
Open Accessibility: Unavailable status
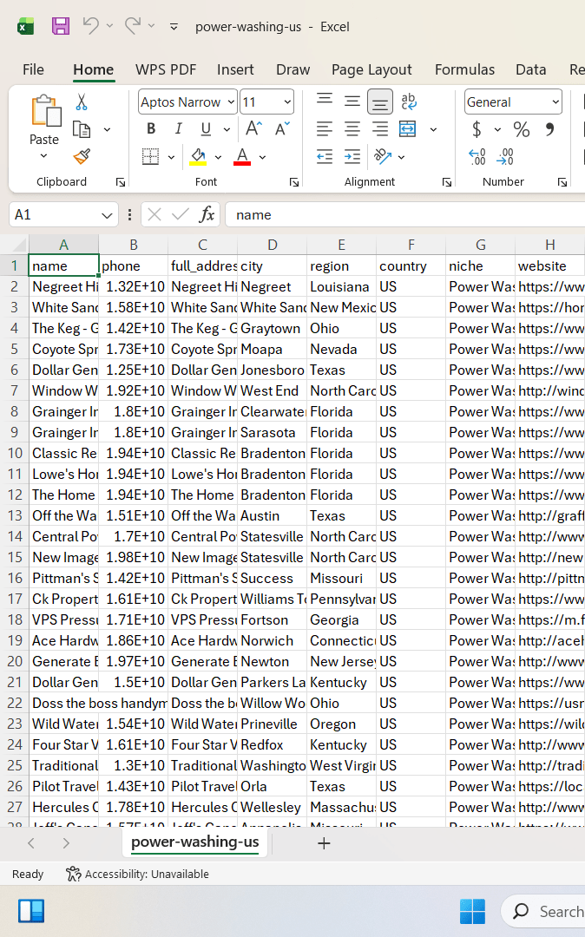137,875
